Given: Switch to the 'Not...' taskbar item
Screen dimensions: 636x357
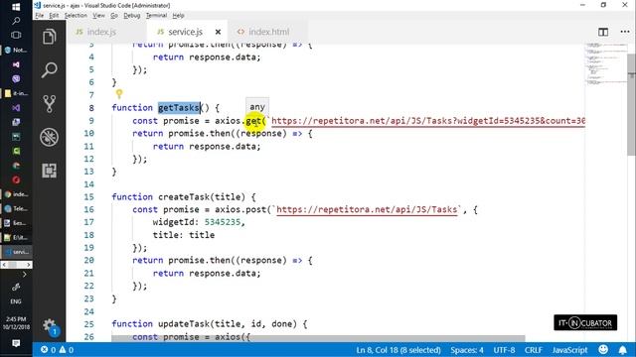Looking at the screenshot, I should (x=16, y=50).
